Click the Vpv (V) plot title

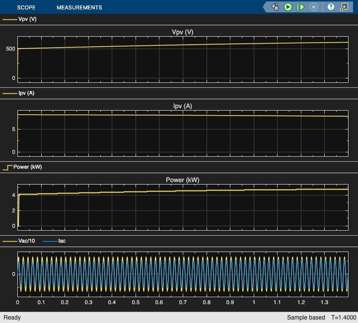coord(182,32)
